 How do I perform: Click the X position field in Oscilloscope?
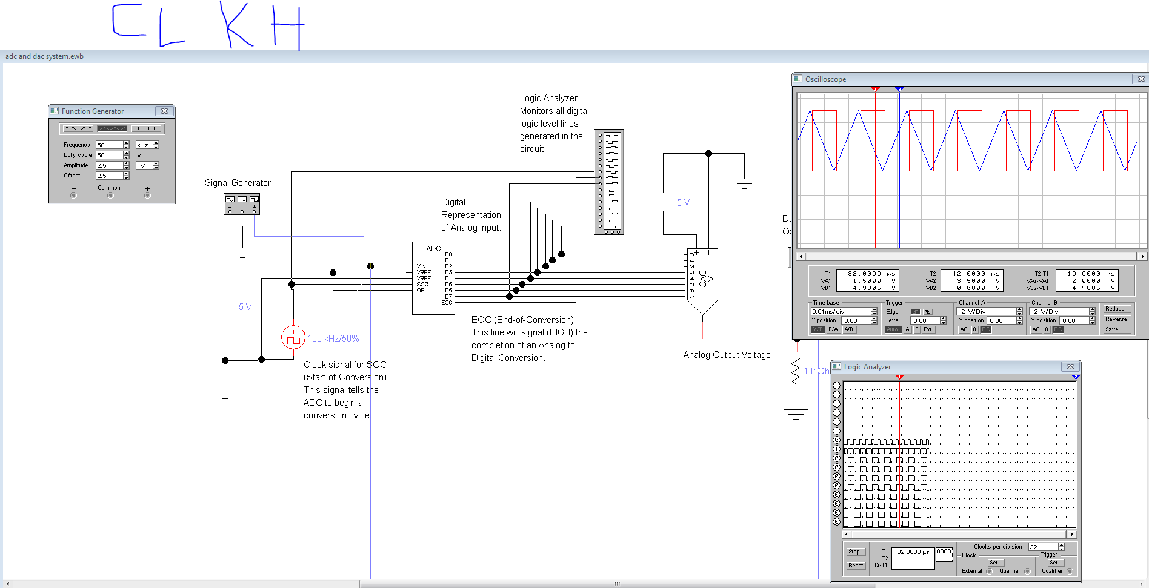click(x=856, y=320)
